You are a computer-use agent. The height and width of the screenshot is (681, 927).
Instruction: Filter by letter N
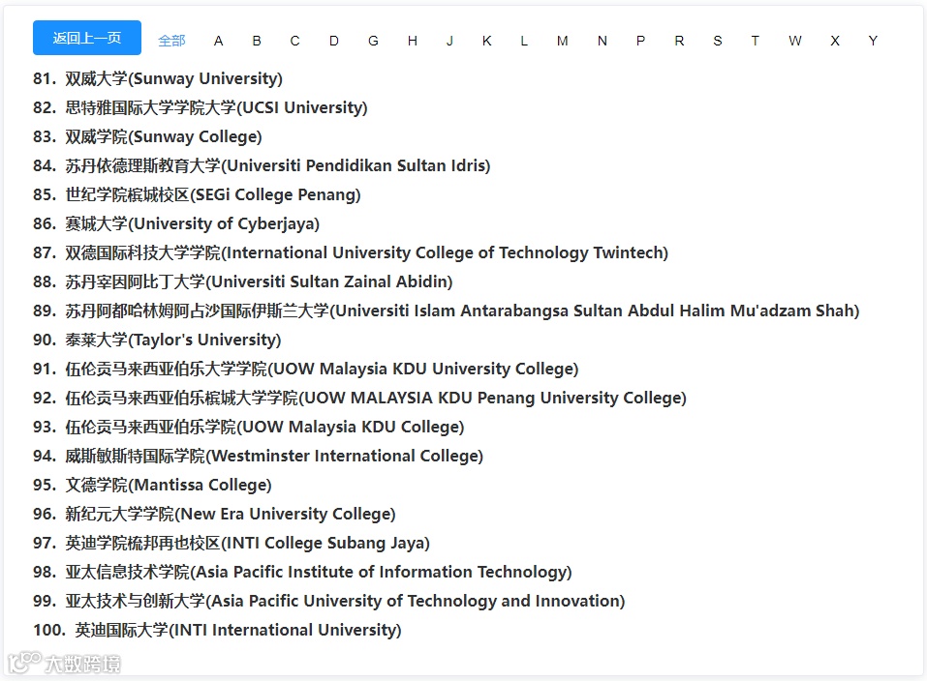(602, 41)
